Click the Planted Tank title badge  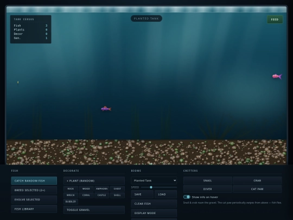coord(146,18)
